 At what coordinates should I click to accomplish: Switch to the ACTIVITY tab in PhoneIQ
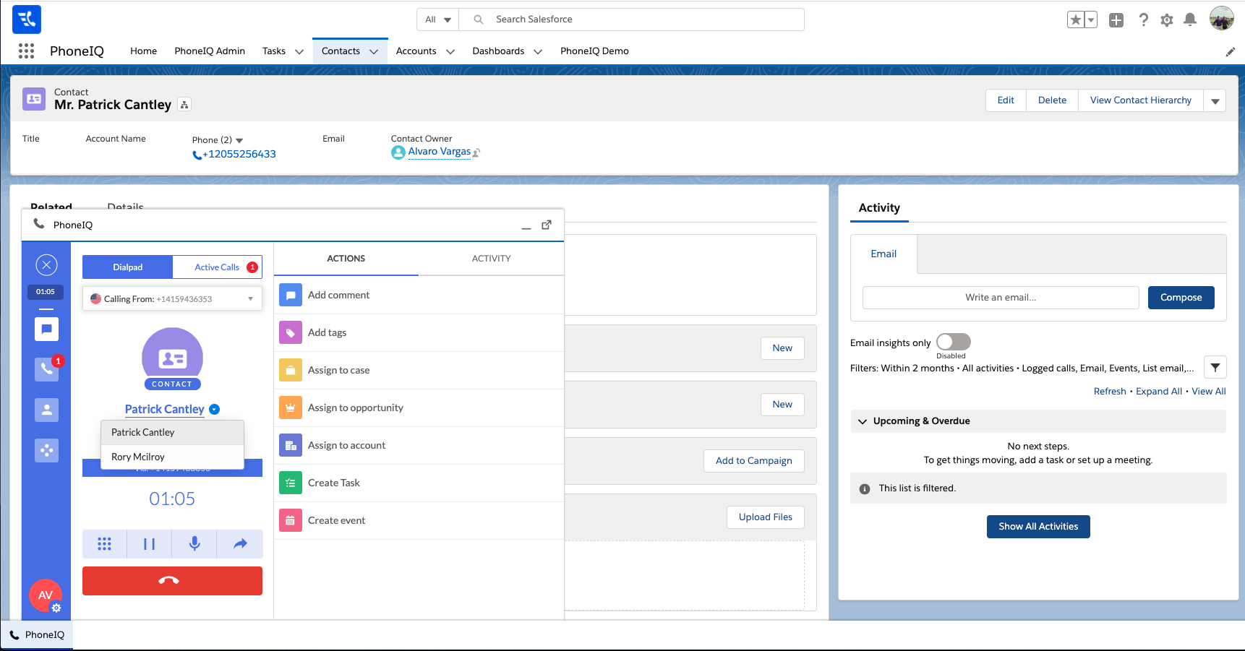[491, 259]
